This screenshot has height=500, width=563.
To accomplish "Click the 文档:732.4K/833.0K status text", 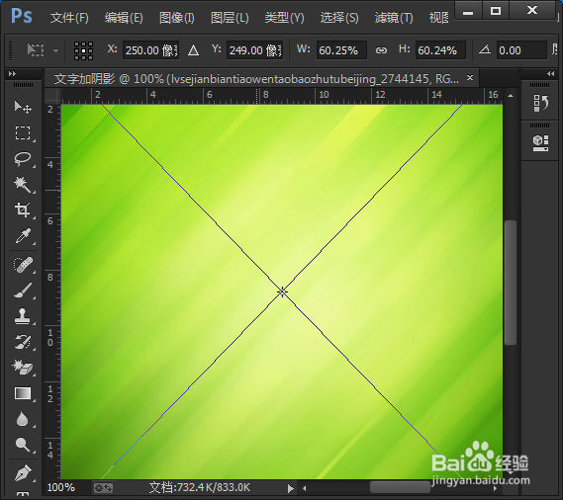I will [x=200, y=487].
